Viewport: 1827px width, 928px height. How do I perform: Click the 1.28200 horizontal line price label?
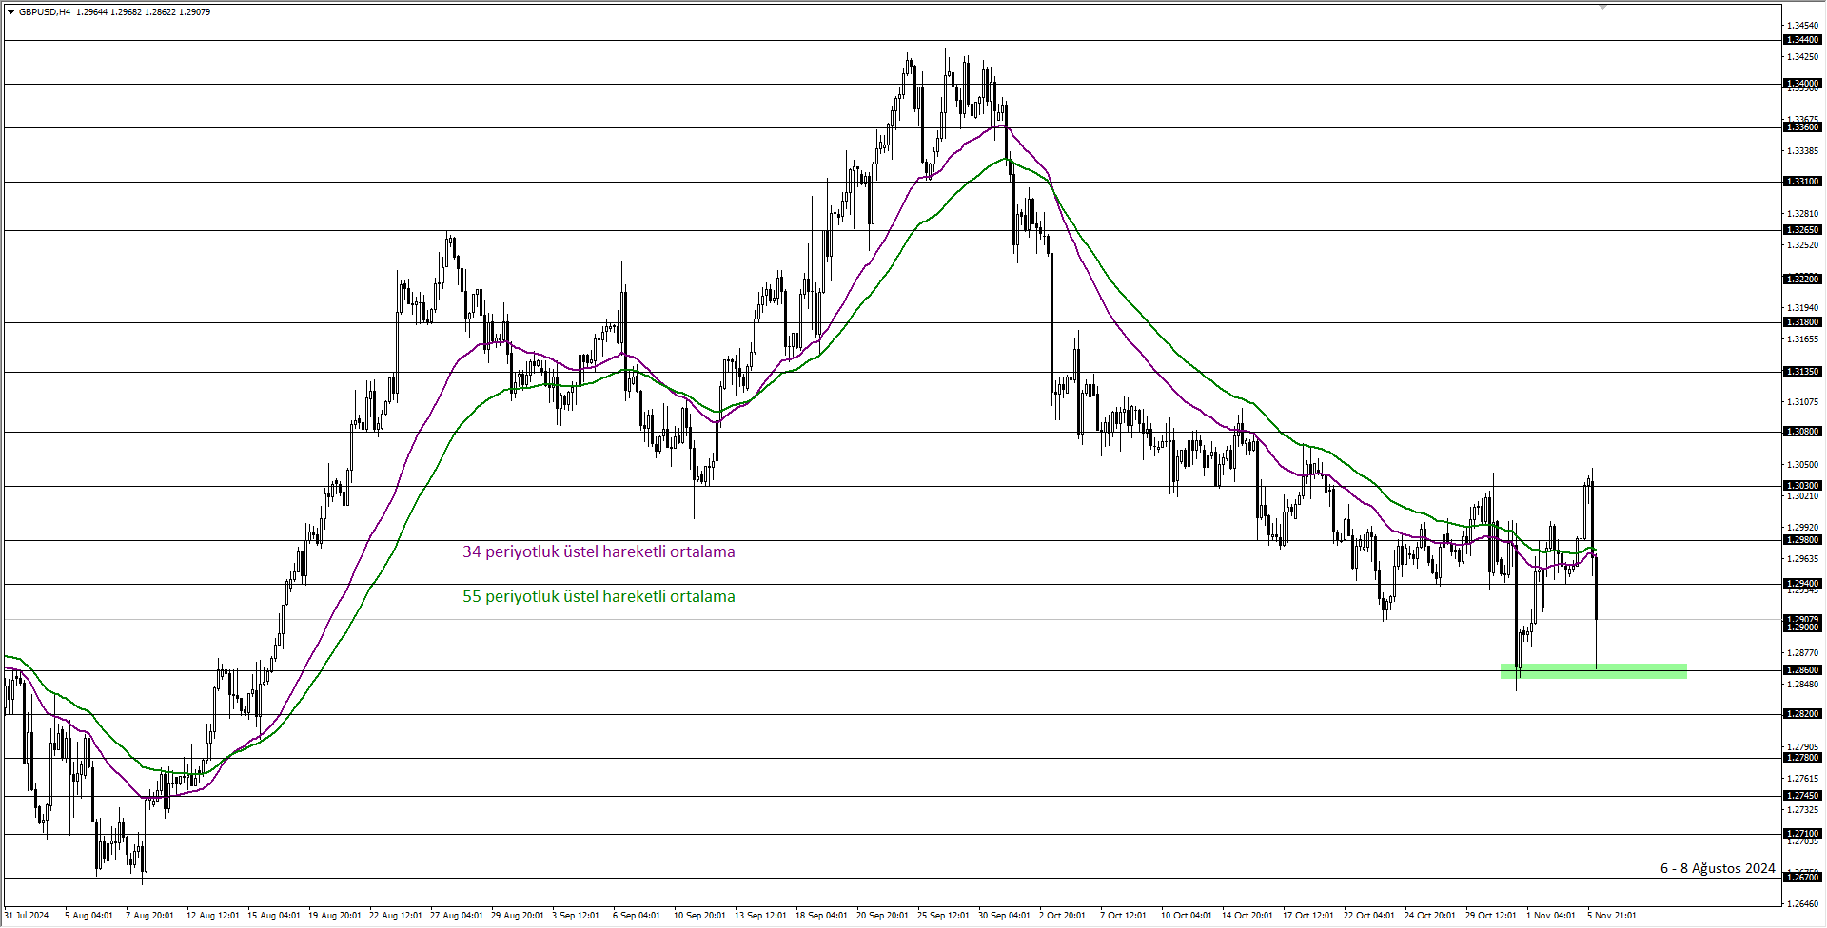(x=1802, y=714)
